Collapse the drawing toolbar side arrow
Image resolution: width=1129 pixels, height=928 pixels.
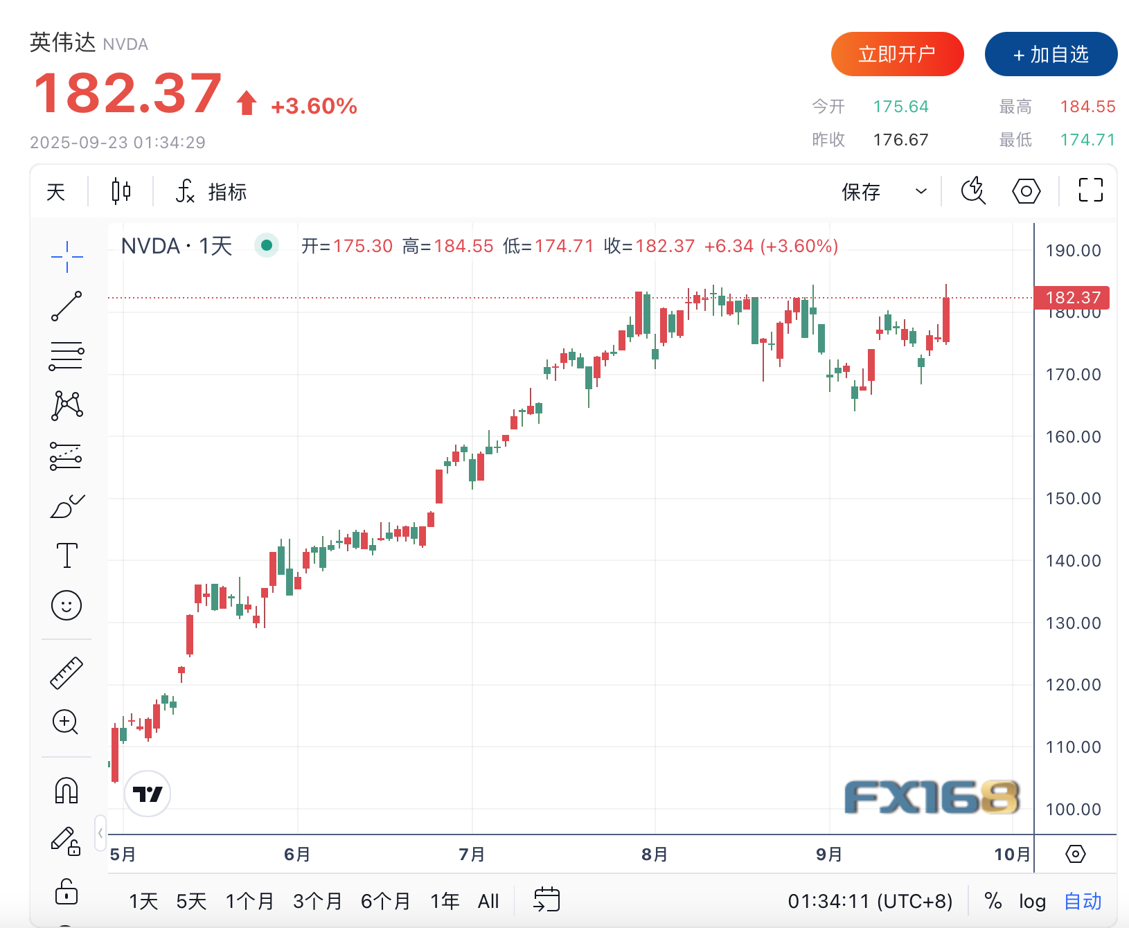pos(100,832)
